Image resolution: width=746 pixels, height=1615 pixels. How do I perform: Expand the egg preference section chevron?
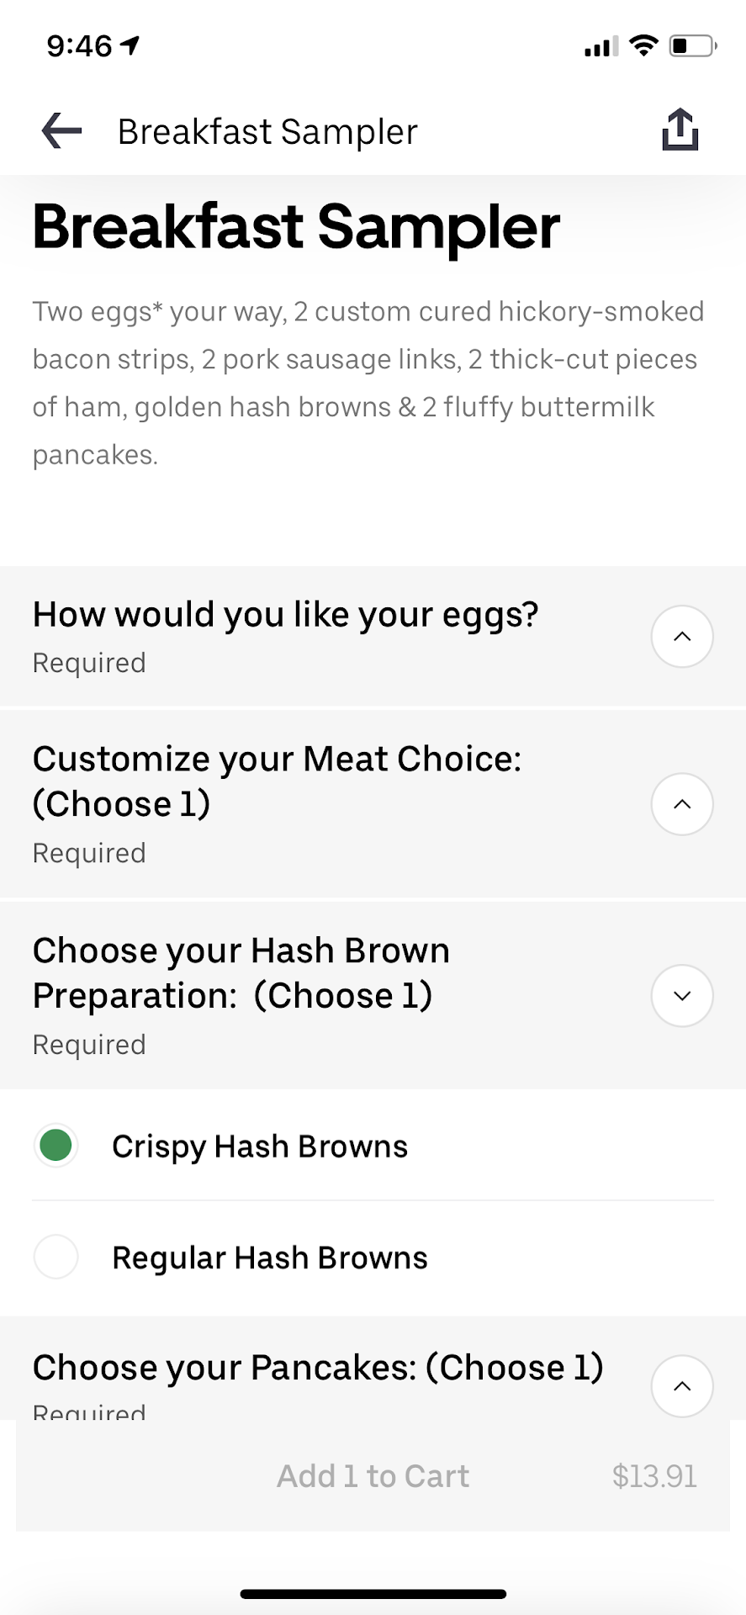[682, 637]
